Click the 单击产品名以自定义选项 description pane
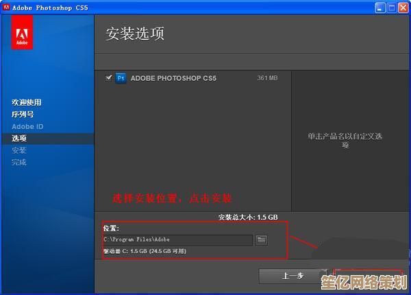Image resolution: width=411 pixels, height=295 pixels. (345, 140)
